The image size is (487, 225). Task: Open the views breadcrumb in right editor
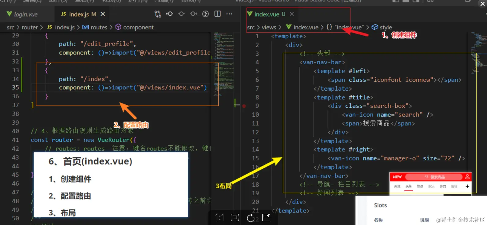pos(269,27)
